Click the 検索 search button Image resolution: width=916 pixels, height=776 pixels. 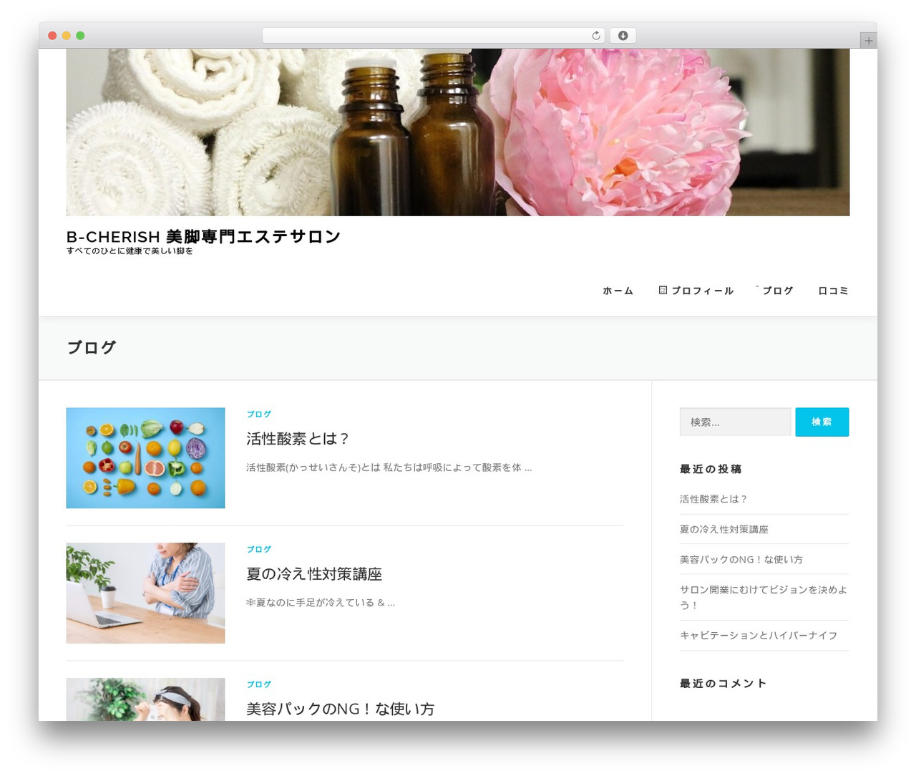click(822, 422)
